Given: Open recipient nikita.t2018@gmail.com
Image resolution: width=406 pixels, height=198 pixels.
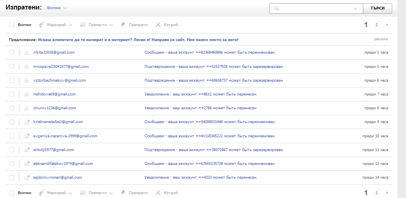Looking at the screenshot, I should 54,52.
